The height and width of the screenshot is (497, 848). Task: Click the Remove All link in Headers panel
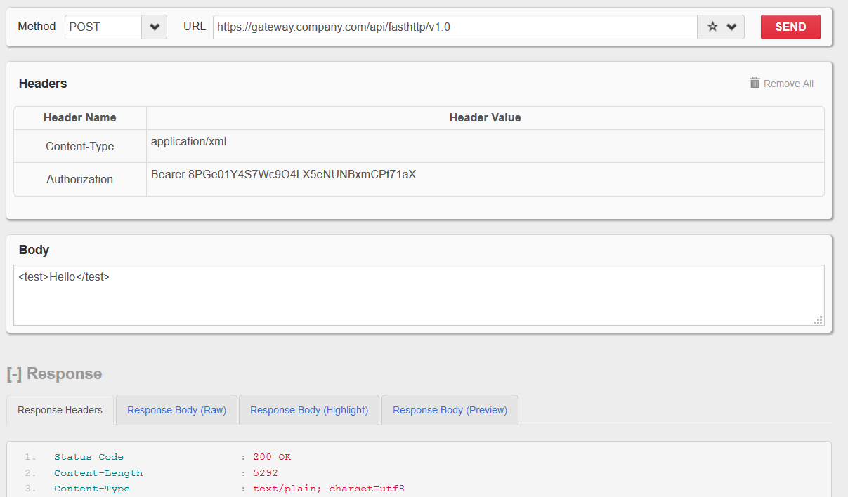point(788,83)
